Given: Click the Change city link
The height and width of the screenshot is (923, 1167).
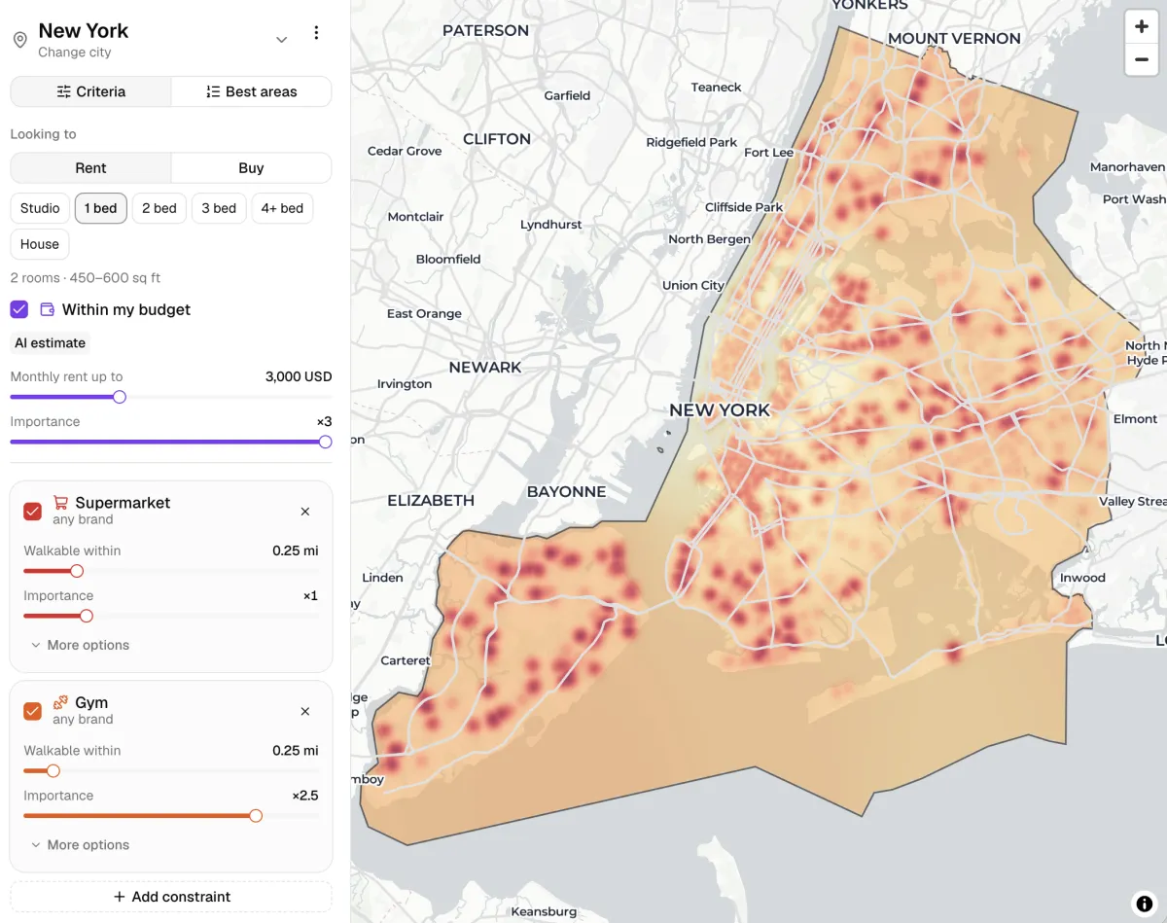Looking at the screenshot, I should point(75,53).
